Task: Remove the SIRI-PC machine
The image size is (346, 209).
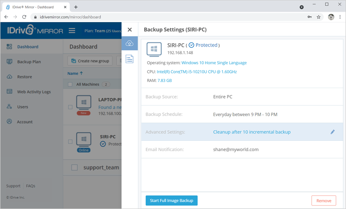Action: coord(324,201)
